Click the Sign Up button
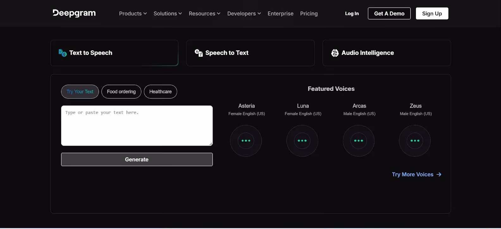This screenshot has width=501, height=229. (x=432, y=14)
